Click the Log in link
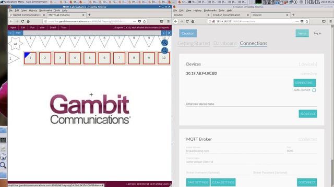Viewport: 334px width, 187px height. (317, 33)
